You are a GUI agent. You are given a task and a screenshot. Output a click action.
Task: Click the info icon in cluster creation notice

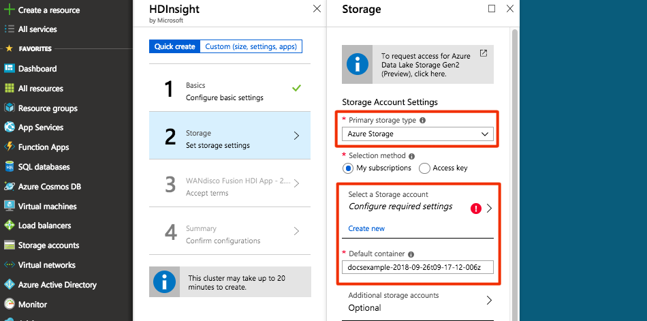click(x=164, y=281)
